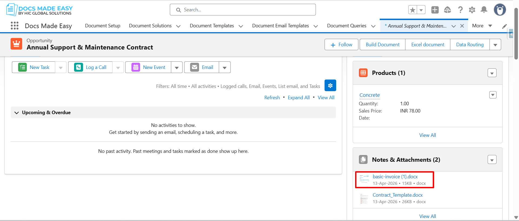Click the Follow button
Viewport: 519px width, 221px height.
coord(341,45)
